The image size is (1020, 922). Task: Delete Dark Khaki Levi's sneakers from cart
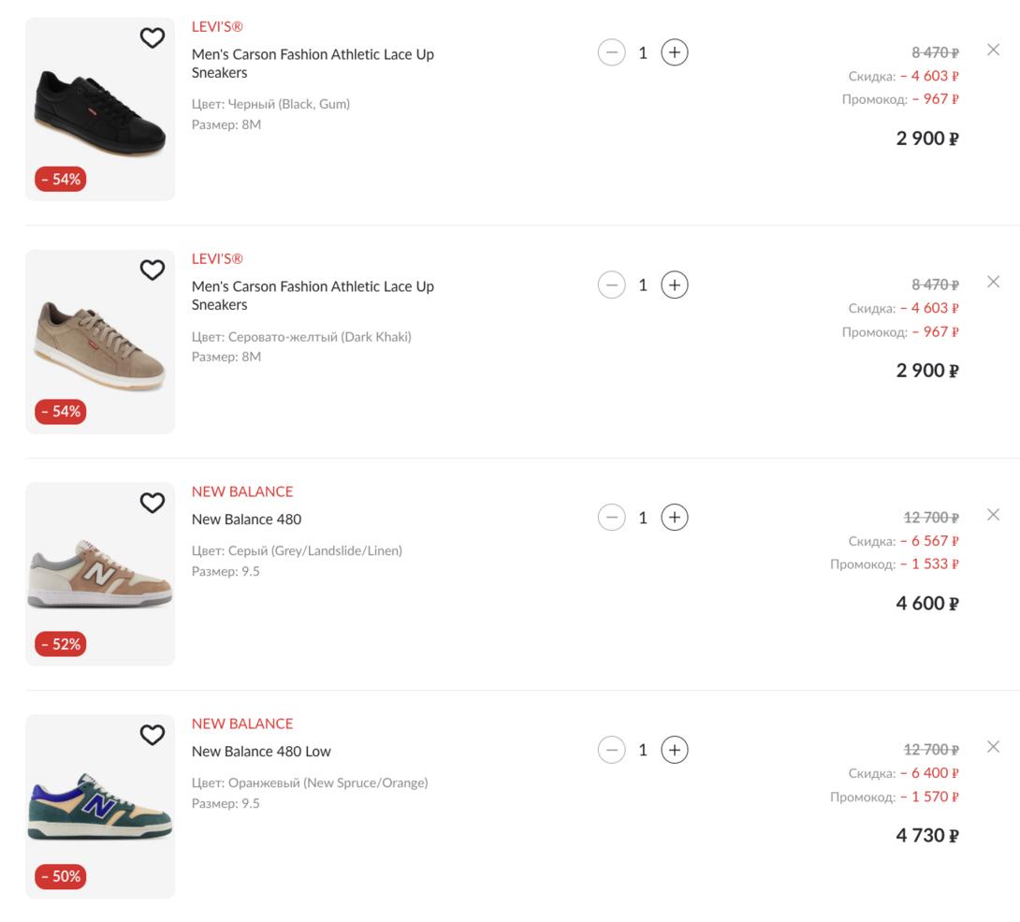pos(993,282)
